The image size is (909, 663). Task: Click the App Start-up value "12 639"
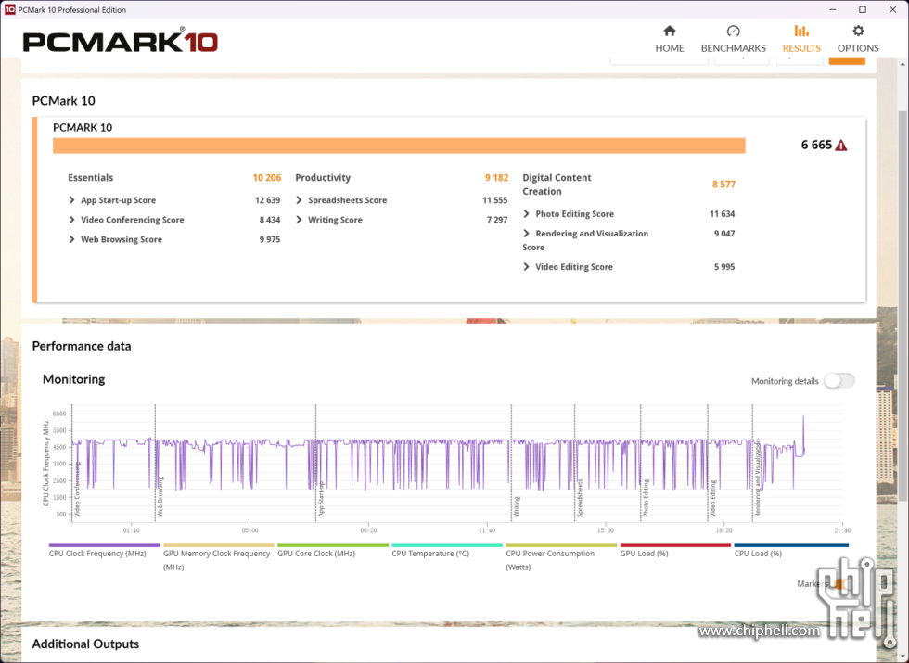click(268, 200)
